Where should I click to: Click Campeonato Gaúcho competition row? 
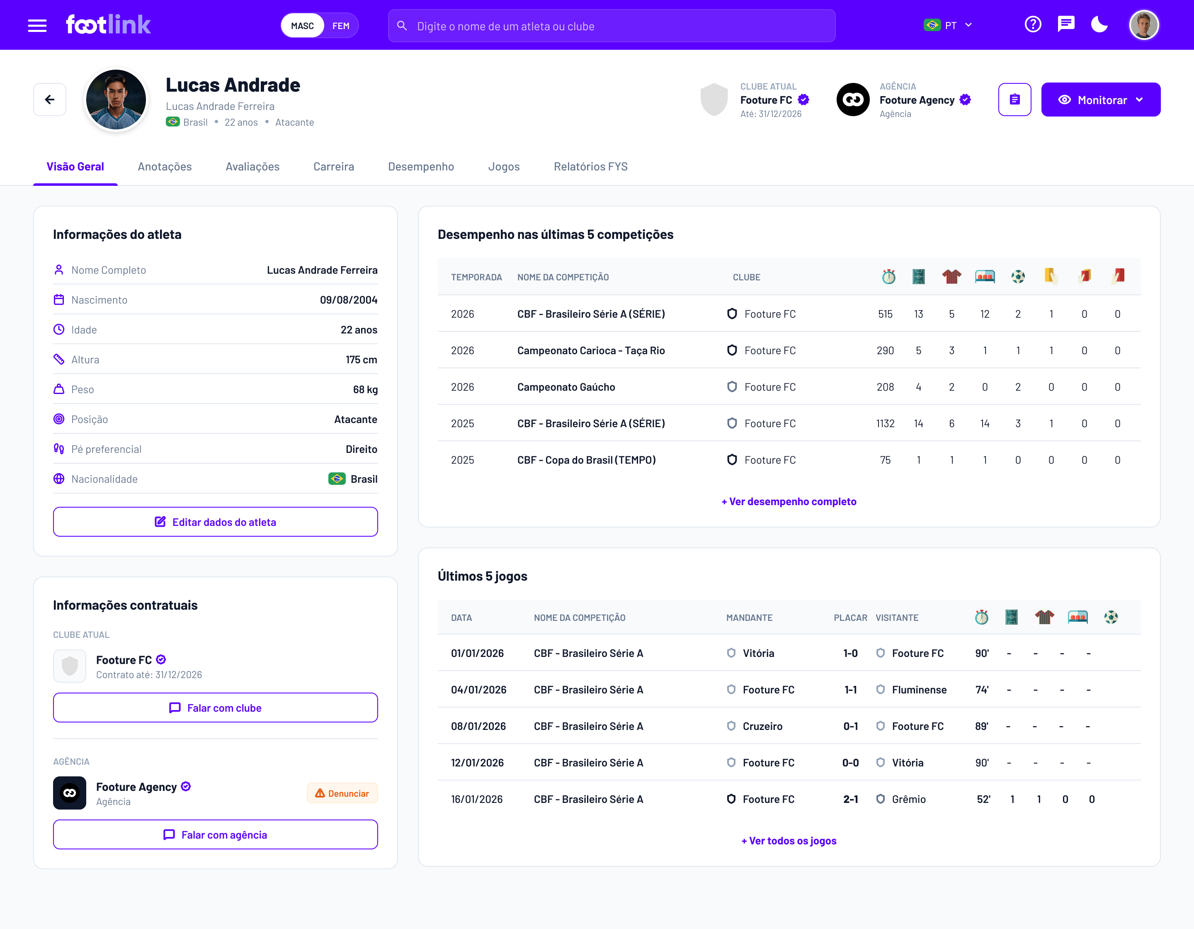coord(789,387)
